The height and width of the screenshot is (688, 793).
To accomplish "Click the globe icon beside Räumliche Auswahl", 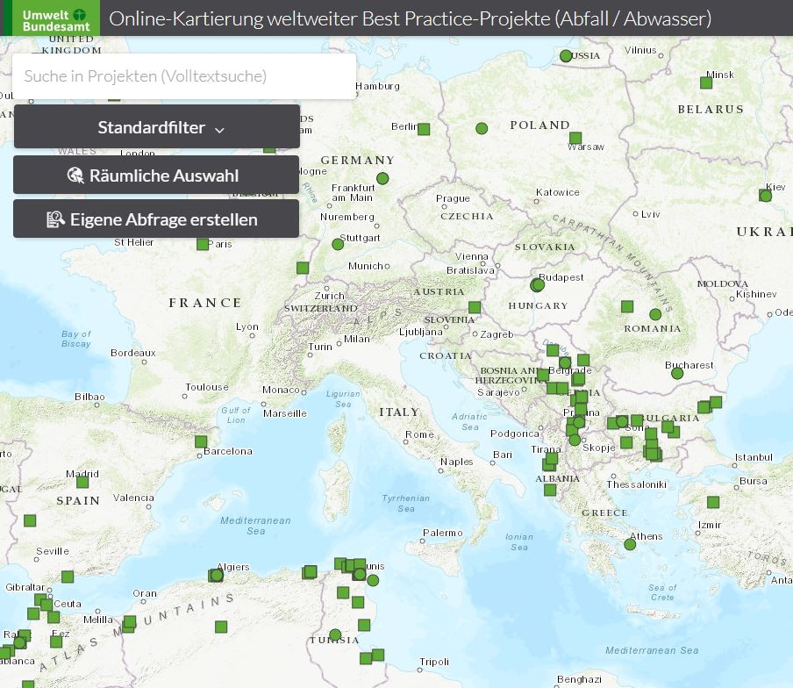I will click(x=75, y=176).
